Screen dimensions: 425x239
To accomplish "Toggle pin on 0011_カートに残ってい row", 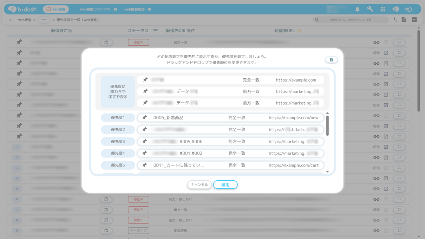I will tap(144, 165).
